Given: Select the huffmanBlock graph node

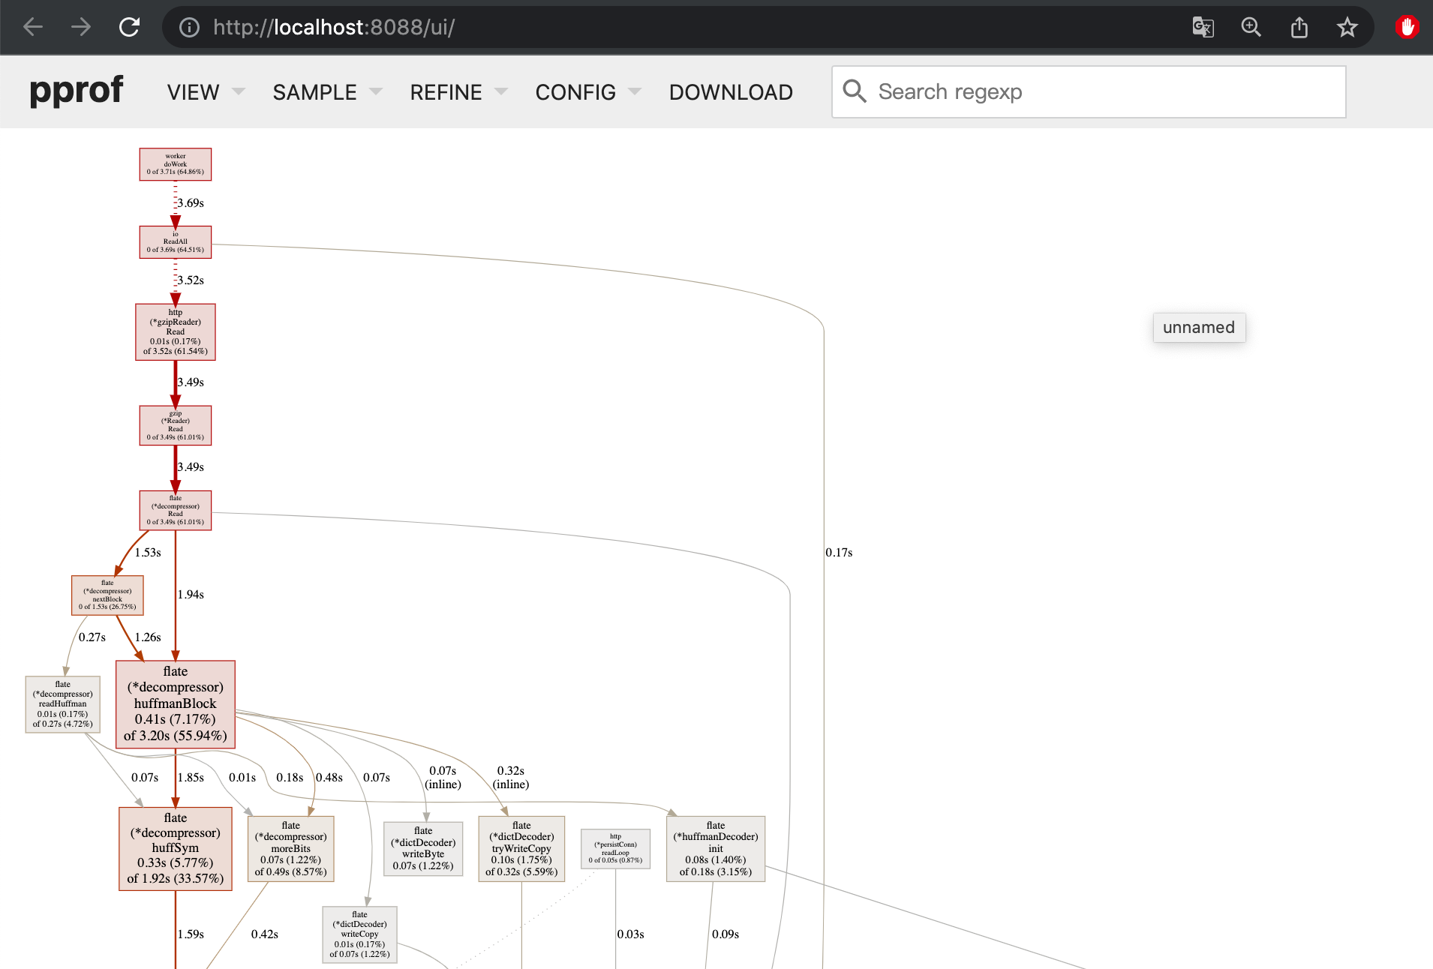Looking at the screenshot, I should click(x=176, y=704).
